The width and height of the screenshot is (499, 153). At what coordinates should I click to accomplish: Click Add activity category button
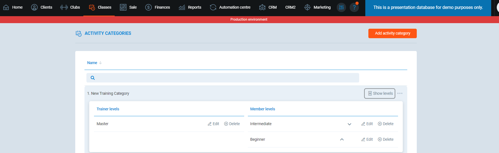[x=392, y=33]
